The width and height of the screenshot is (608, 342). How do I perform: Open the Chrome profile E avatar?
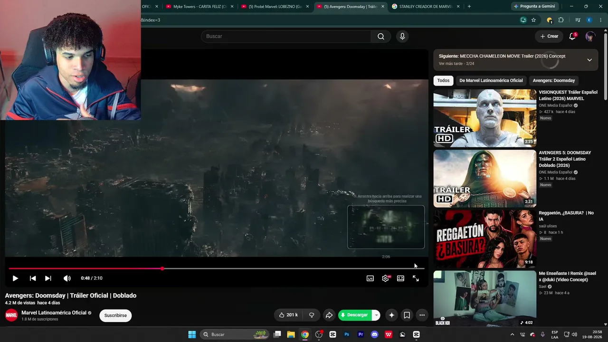click(589, 20)
